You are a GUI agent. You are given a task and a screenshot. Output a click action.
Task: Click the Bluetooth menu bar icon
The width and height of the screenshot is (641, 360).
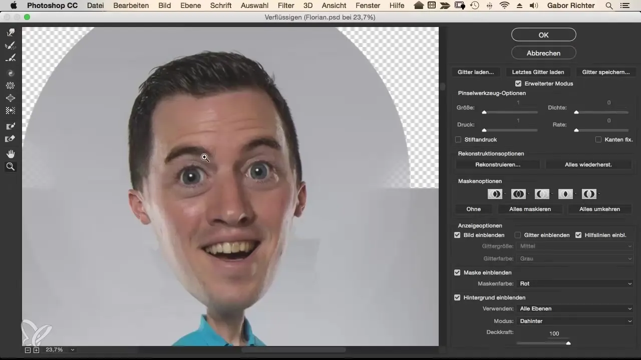[489, 6]
